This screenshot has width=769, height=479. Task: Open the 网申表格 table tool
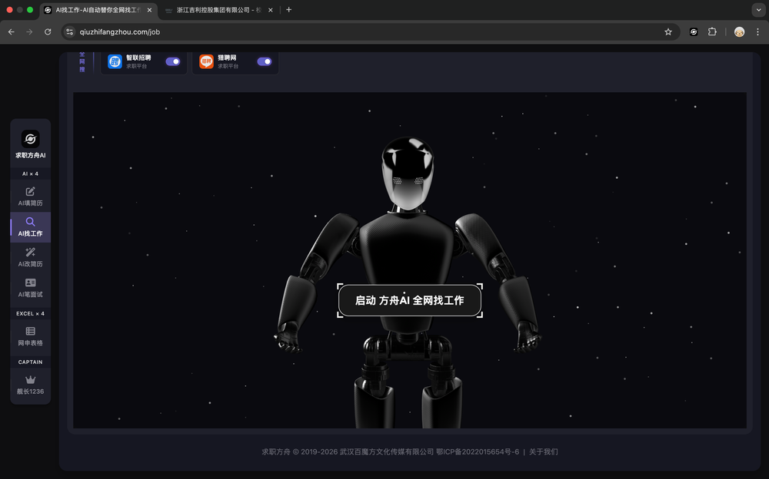[30, 336]
